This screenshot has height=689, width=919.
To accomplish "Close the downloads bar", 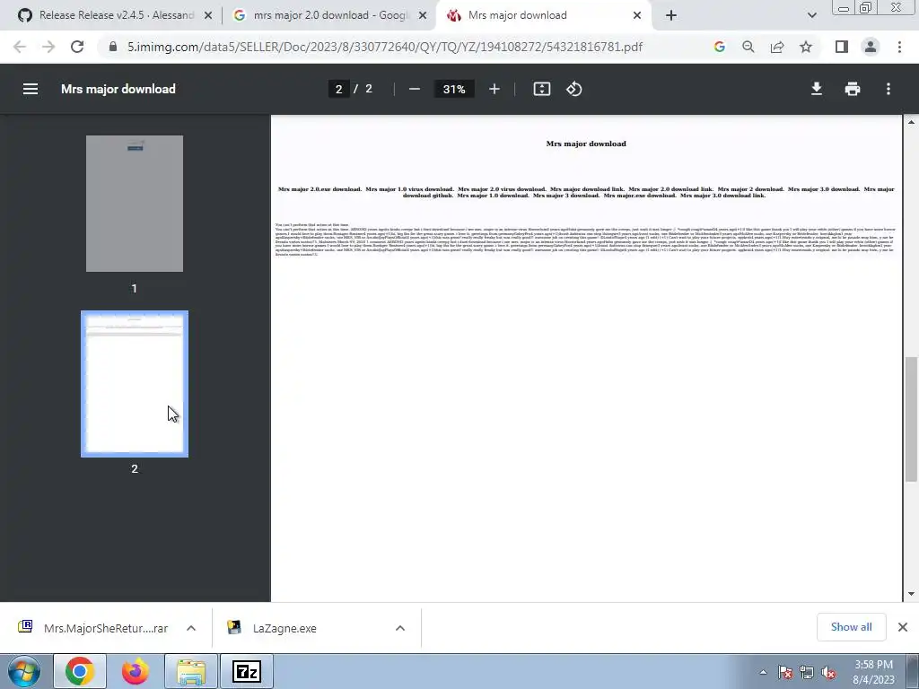I will coord(903,627).
